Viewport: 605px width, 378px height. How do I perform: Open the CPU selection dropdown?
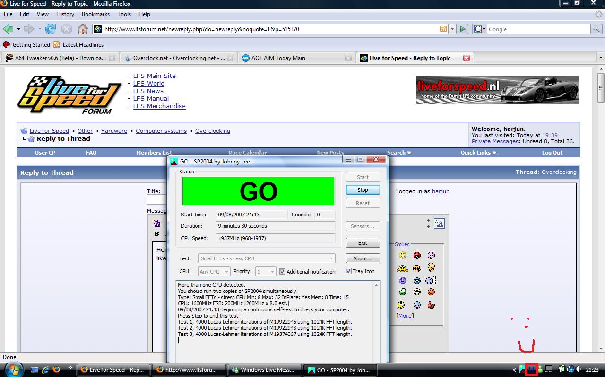click(214, 272)
